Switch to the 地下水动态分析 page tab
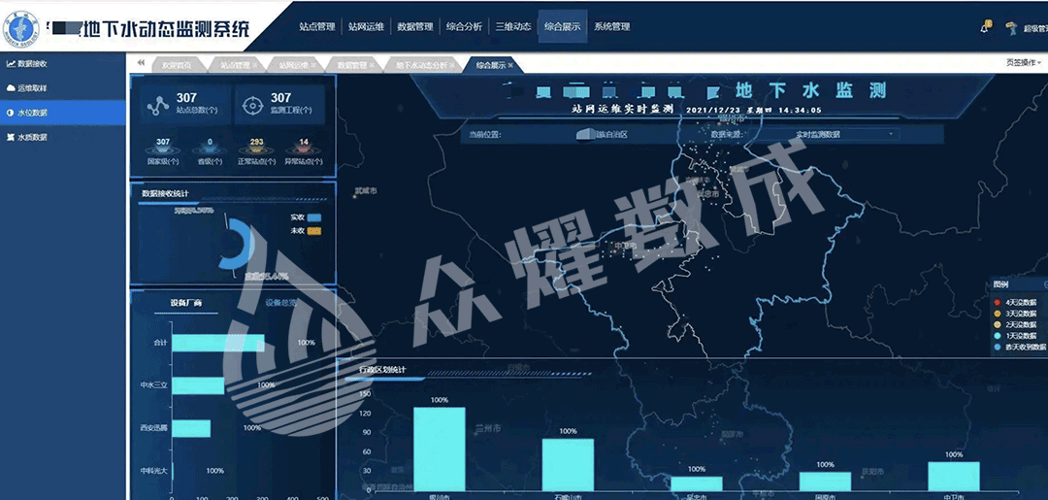Screen dimensions: 1048x500 click(x=421, y=65)
